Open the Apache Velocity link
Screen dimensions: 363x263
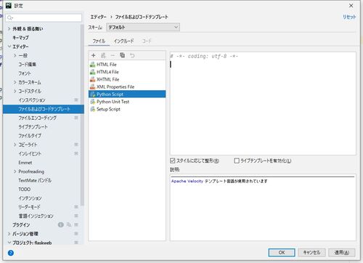[187, 181]
